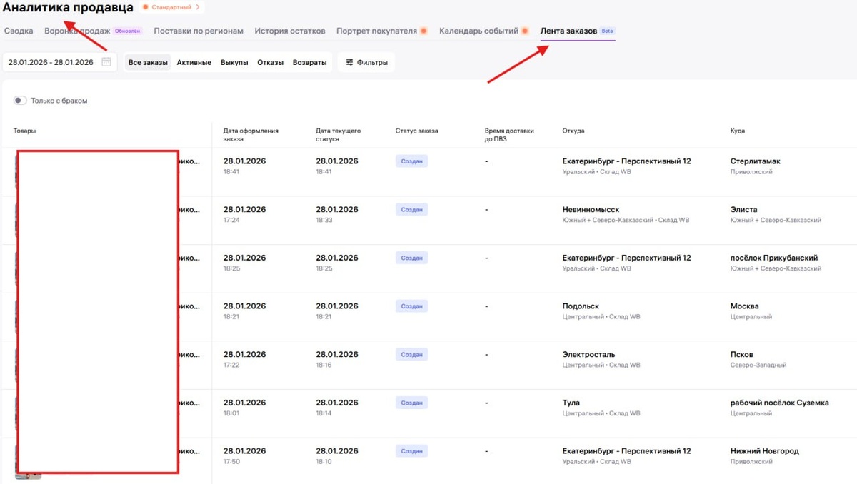Screen dimensions: 857x484
Task: Click the chevron arrow after Стандартный
Action: (x=198, y=8)
